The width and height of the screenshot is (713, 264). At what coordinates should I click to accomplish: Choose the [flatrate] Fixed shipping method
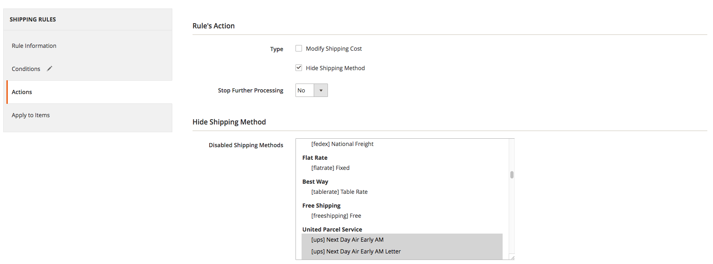[330, 168]
